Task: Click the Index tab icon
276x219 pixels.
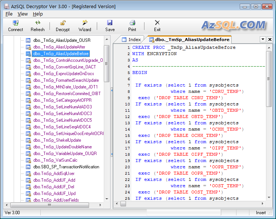Action: 124,40
